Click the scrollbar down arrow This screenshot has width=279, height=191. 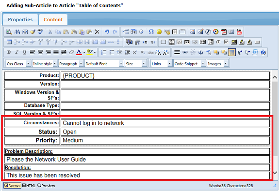pos(275,173)
